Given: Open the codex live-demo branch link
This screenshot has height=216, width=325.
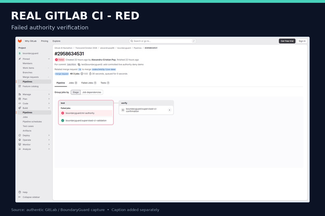Looking at the screenshot, I should point(104,70).
